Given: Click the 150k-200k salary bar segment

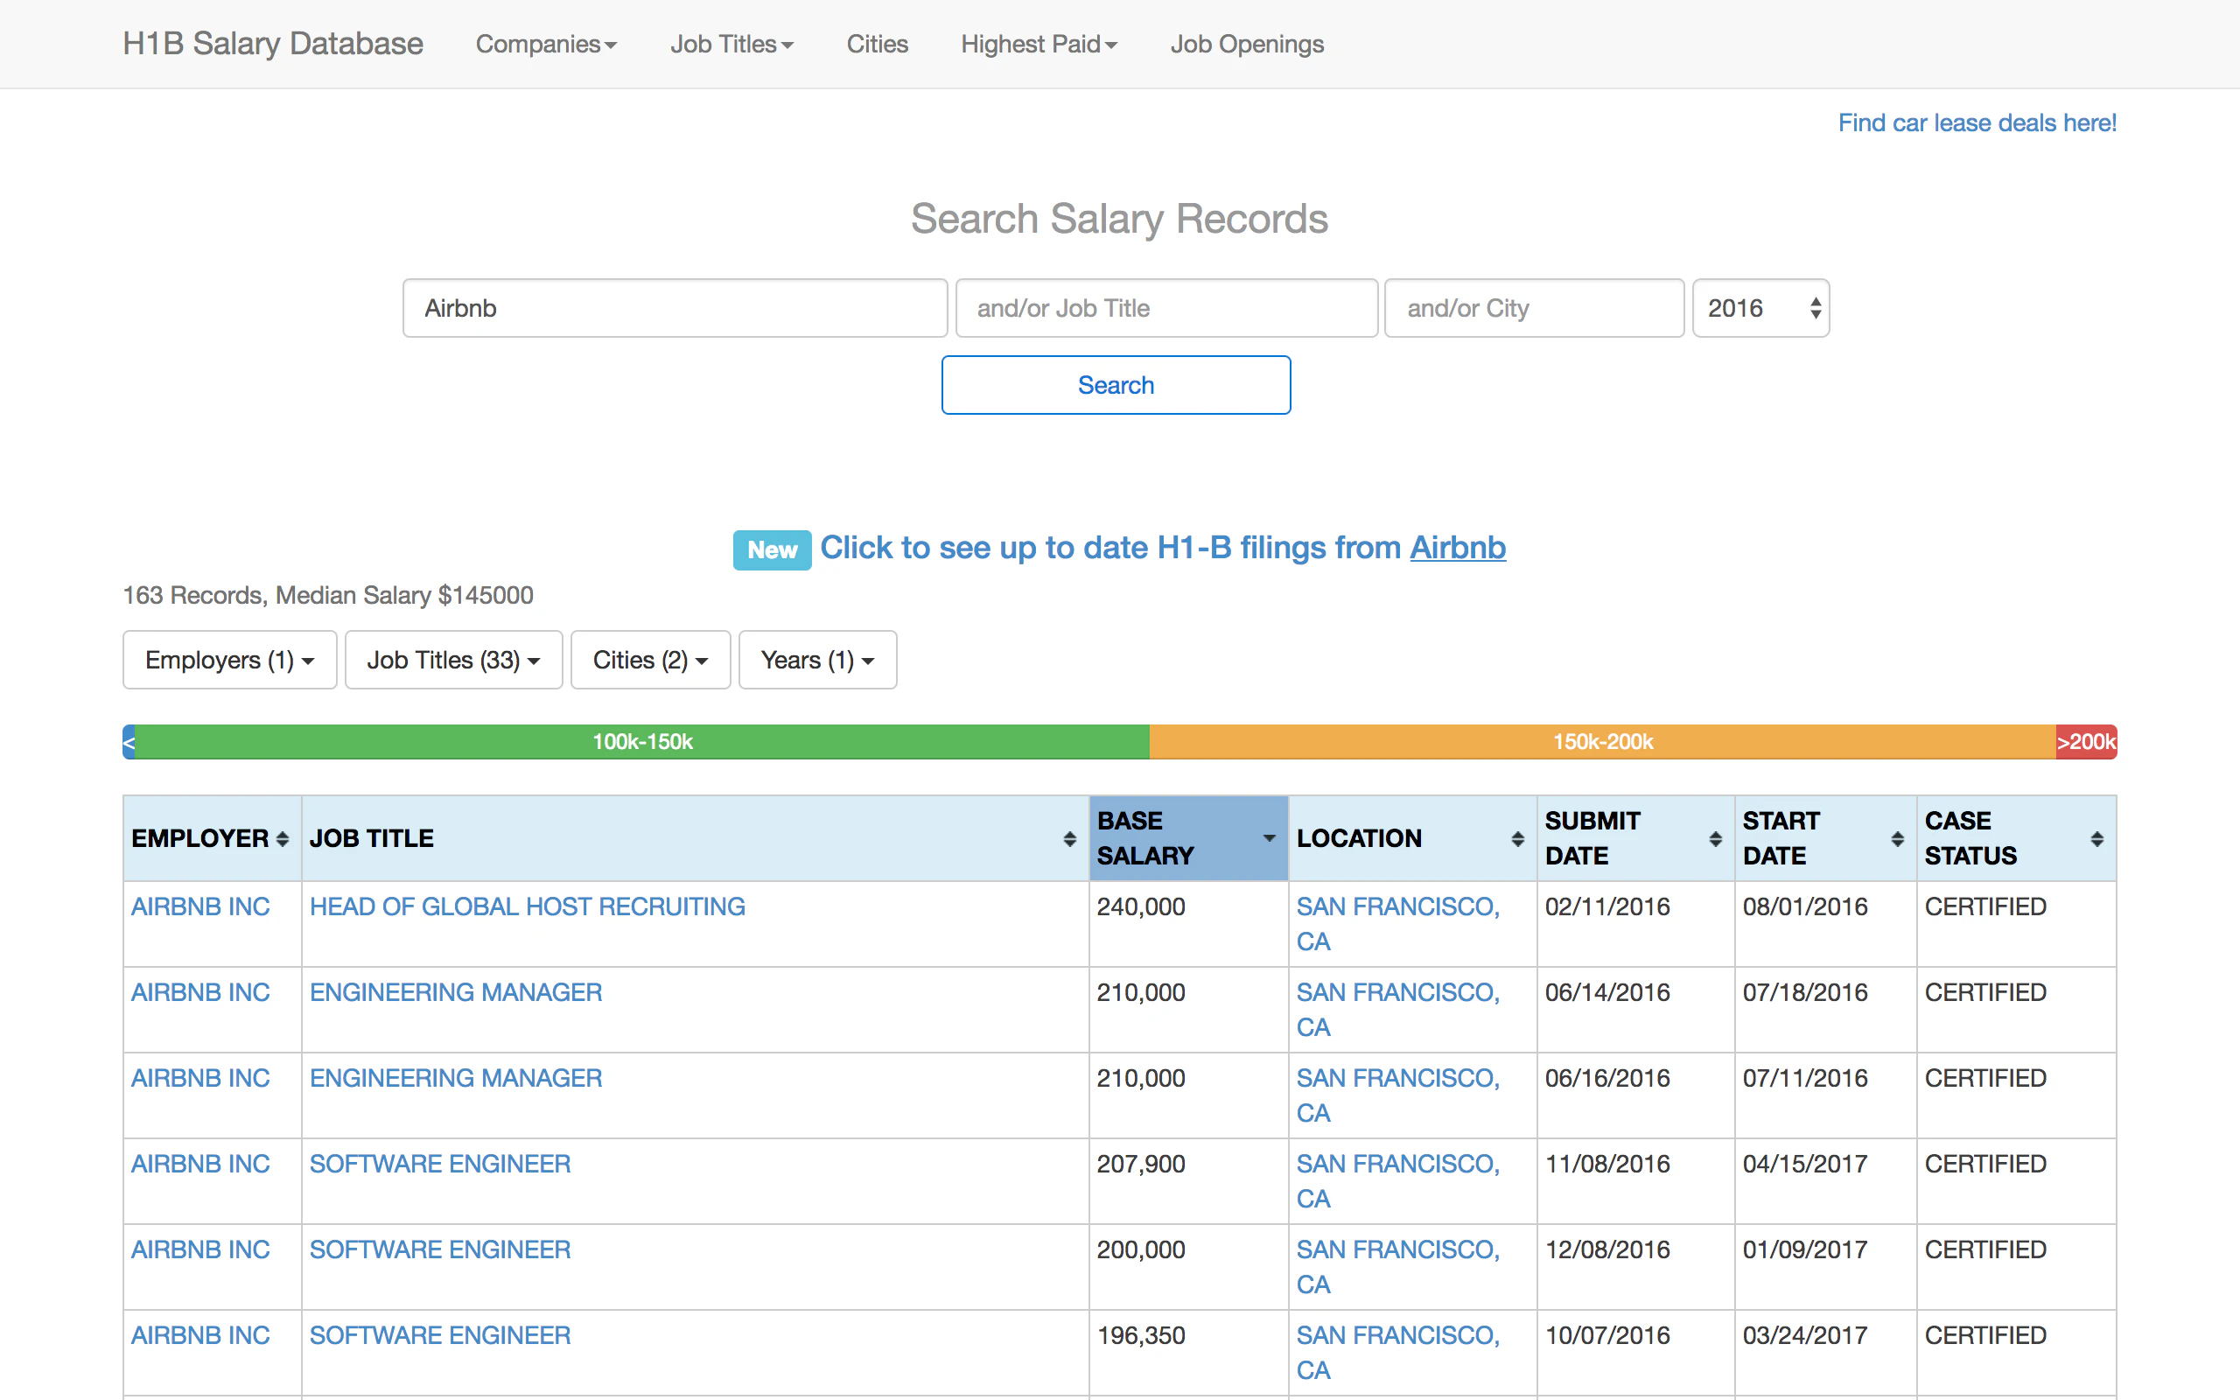Looking at the screenshot, I should pyautogui.click(x=1601, y=742).
